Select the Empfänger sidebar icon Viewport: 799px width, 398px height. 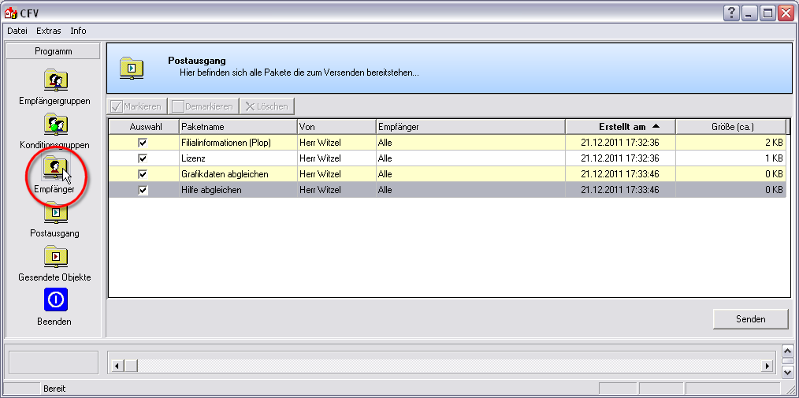pos(54,168)
